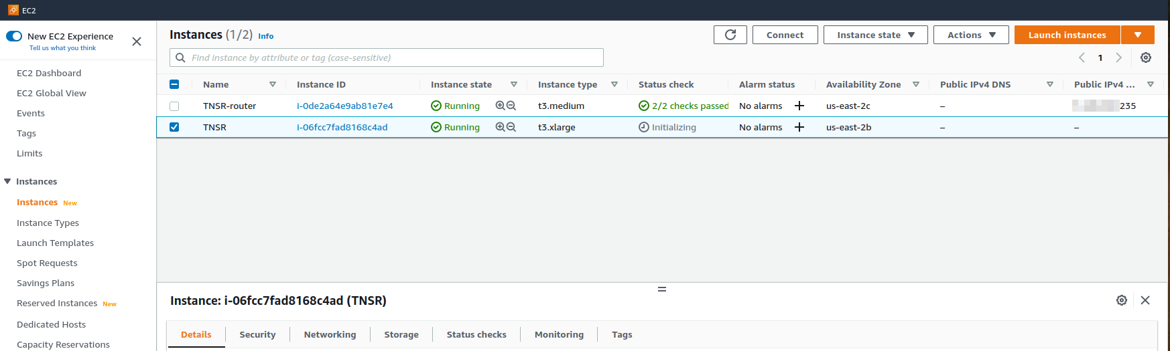Add alarm for the TNSR instance

tap(799, 127)
